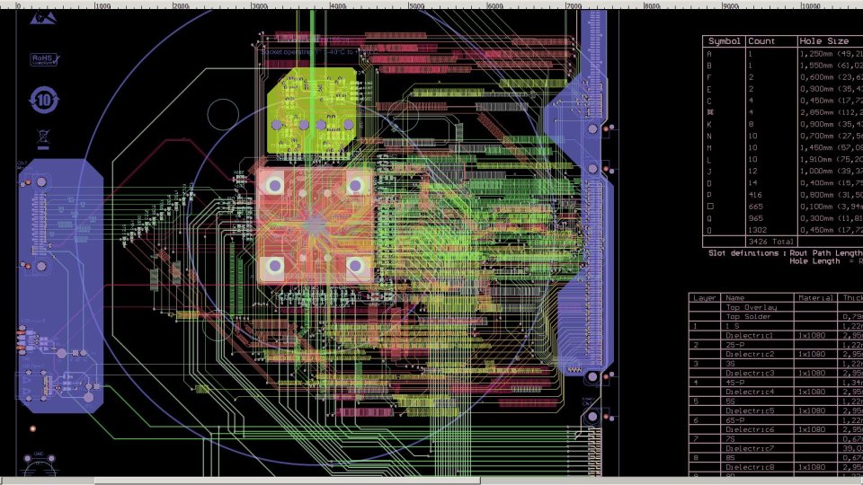
Task: Click the Top Overlay layer name
Action: click(x=752, y=307)
